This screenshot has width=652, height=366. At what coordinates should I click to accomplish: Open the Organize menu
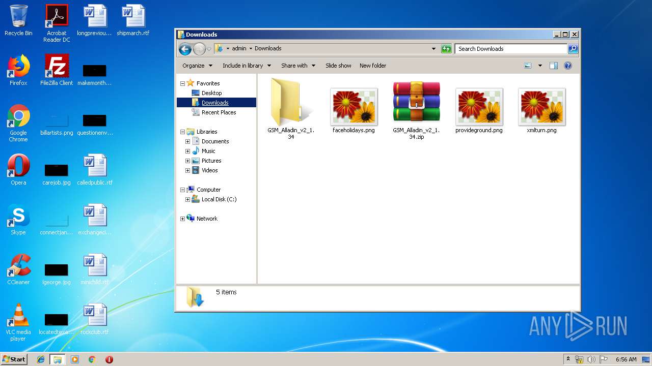[197, 66]
